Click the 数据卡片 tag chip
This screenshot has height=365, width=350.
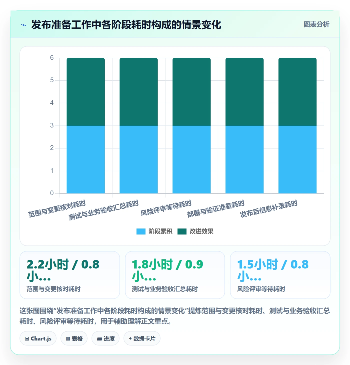coord(142,338)
